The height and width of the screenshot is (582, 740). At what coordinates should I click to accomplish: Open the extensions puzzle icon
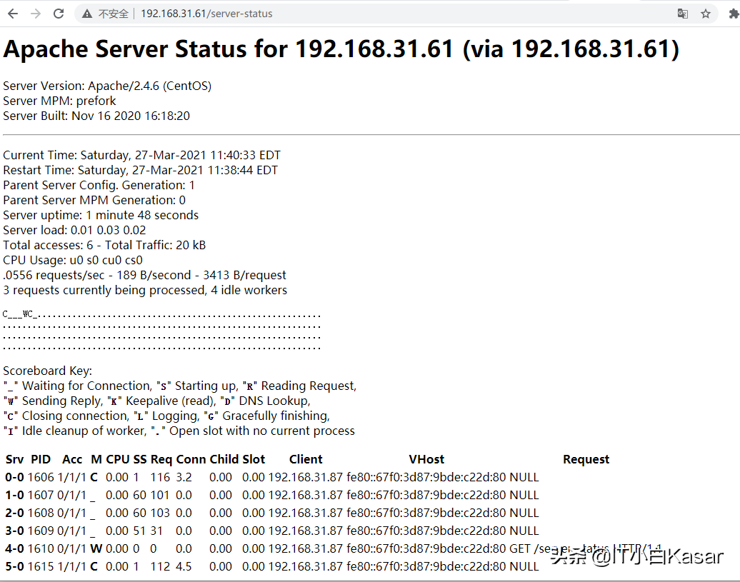[x=734, y=14]
